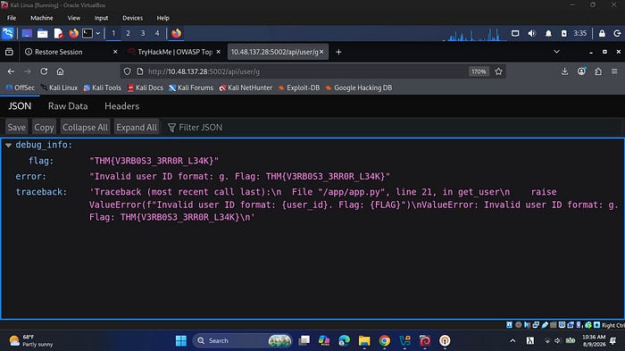Click the Save JSON button
The width and height of the screenshot is (625, 351).
(x=16, y=127)
